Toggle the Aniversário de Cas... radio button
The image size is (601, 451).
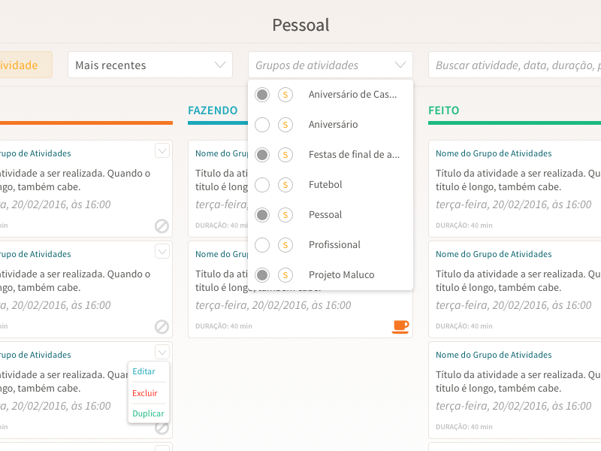pos(262,95)
